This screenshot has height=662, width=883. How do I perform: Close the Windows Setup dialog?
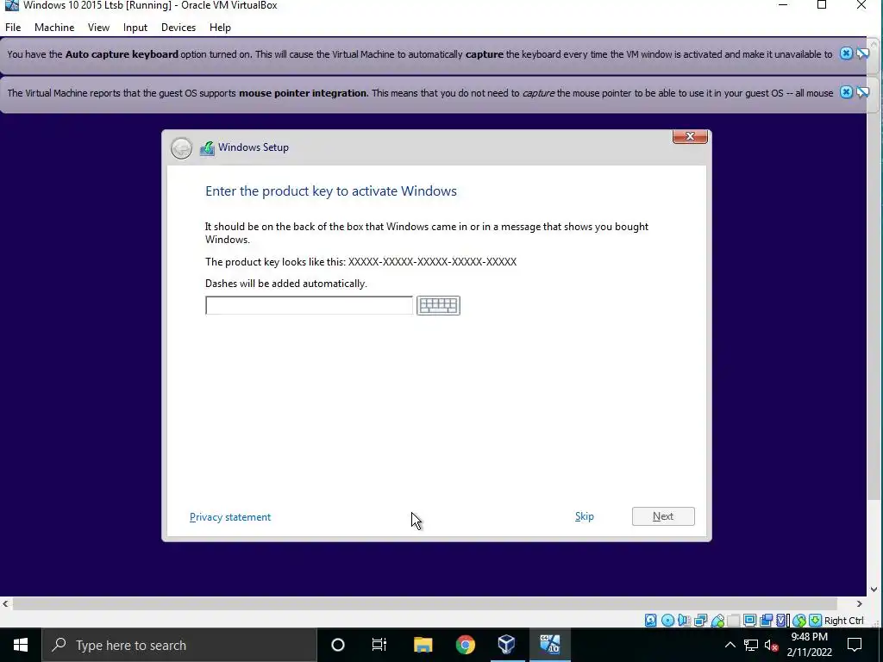(690, 136)
